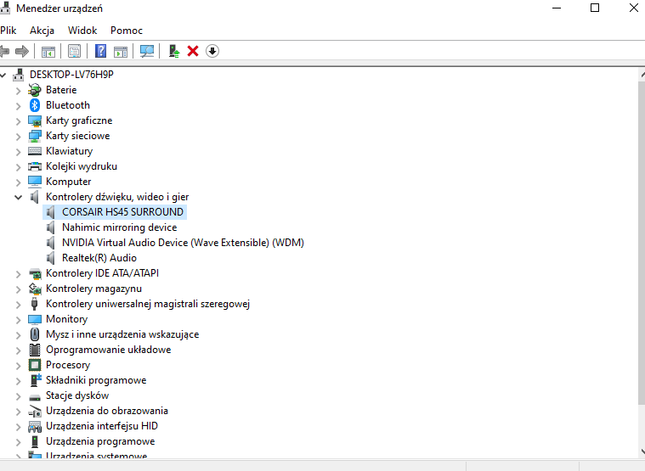Click the scrollbar up arrow
The image size is (645, 471).
(642, 75)
